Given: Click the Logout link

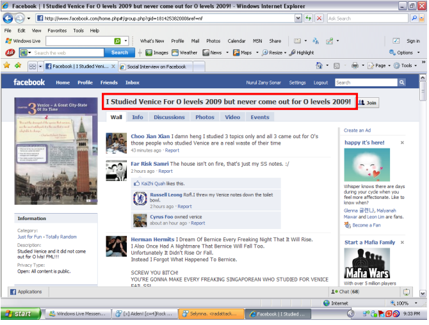Looking at the screenshot, I should point(320,83).
